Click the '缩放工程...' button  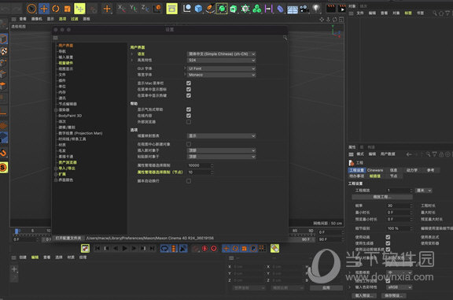click(x=382, y=197)
